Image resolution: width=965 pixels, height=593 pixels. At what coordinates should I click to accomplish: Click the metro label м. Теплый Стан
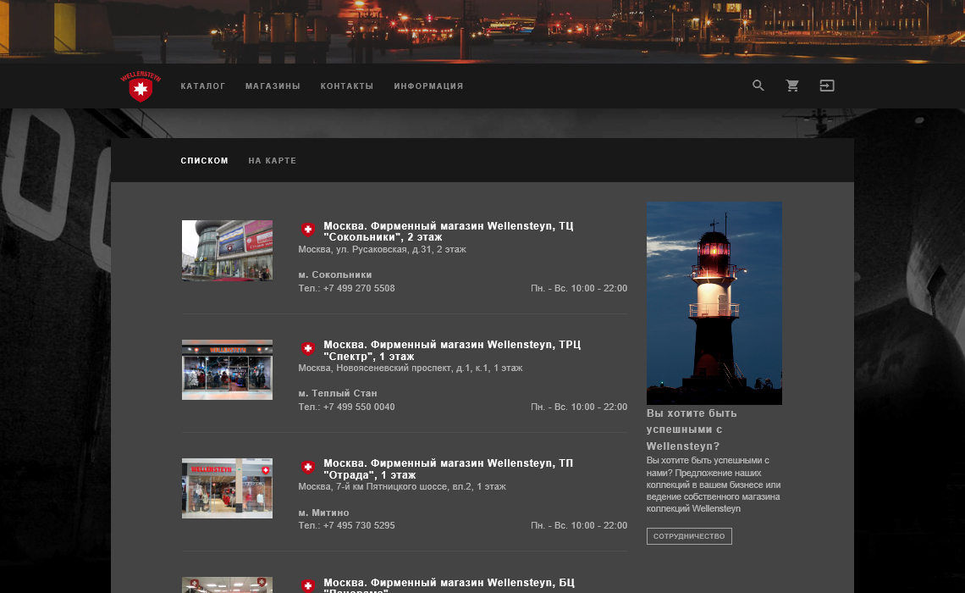(x=338, y=393)
